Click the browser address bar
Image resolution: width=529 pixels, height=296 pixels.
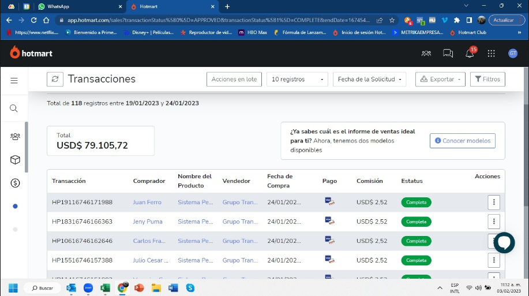pos(217,20)
